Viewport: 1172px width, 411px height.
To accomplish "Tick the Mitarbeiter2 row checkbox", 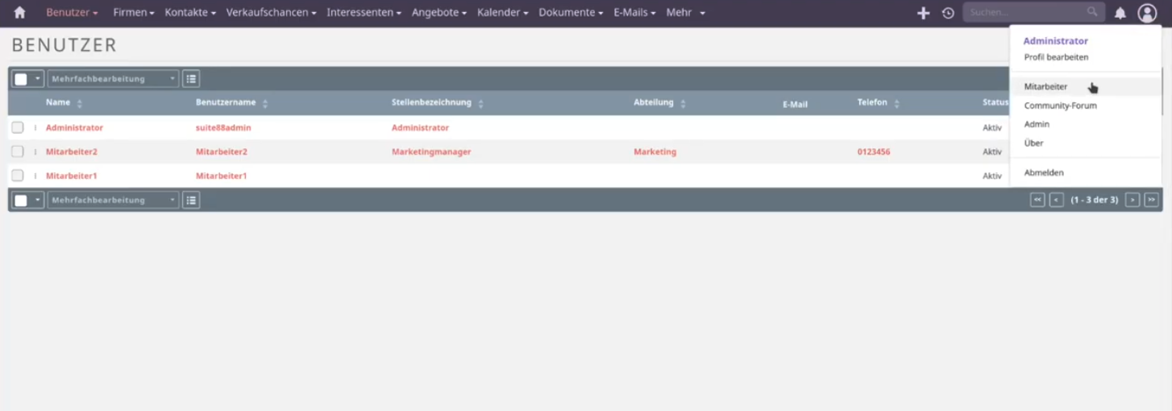I will pos(18,152).
